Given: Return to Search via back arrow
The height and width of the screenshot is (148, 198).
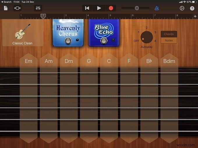Looking at the screenshot, I should (6, 2).
